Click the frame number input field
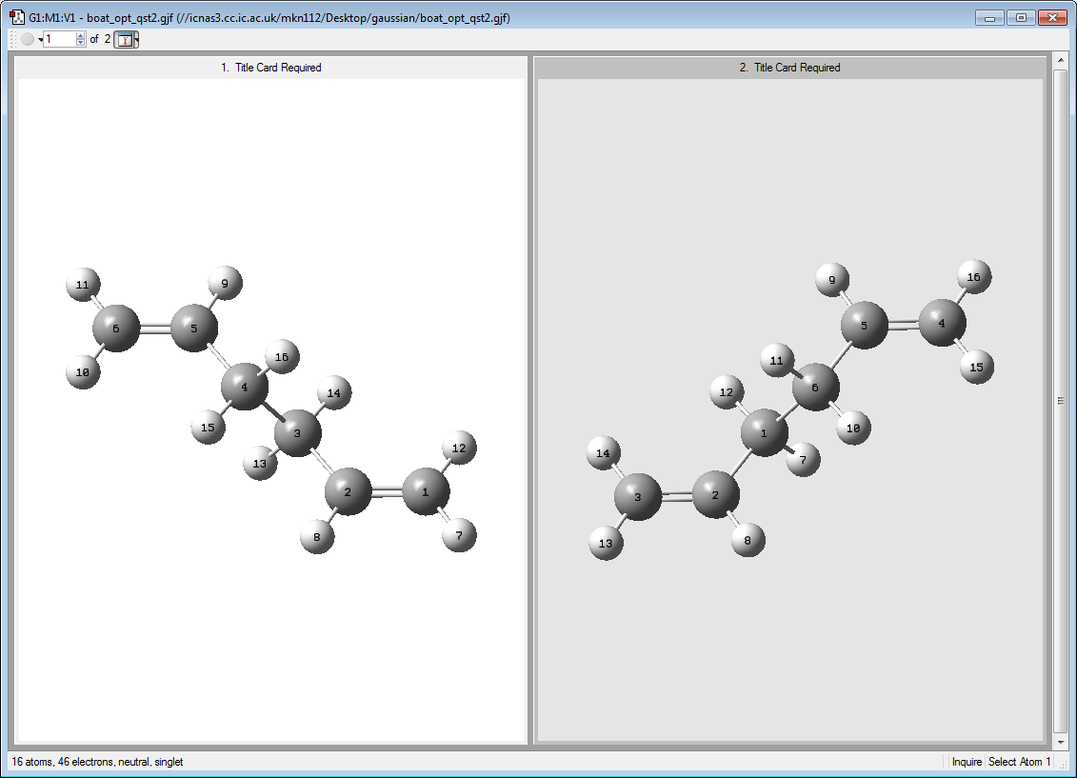This screenshot has width=1077, height=778. tap(60, 39)
